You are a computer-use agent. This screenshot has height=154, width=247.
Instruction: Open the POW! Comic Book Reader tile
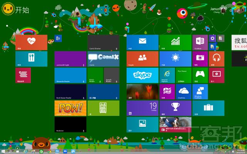tap(70, 108)
